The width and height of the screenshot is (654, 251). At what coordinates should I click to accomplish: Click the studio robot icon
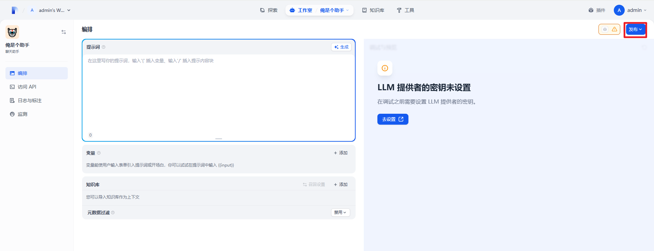click(x=292, y=10)
